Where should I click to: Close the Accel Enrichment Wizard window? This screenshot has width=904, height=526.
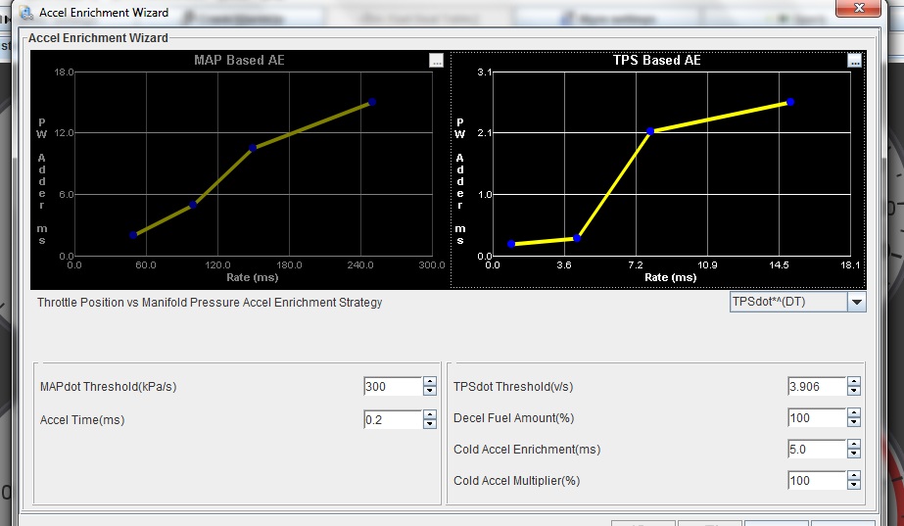click(858, 8)
